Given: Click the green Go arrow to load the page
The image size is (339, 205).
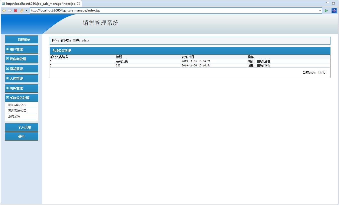Looking at the screenshot, I should coord(326,10).
